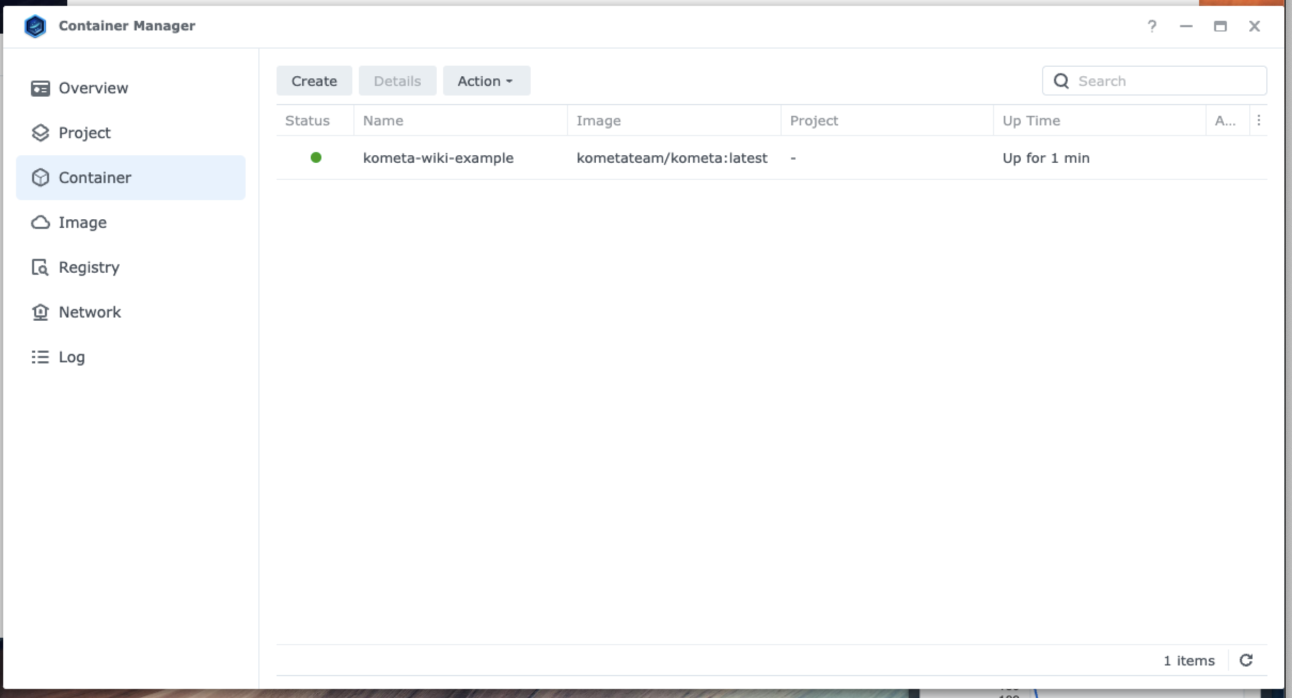This screenshot has width=1292, height=698.
Task: Sort by the Image column header
Action: click(x=674, y=121)
